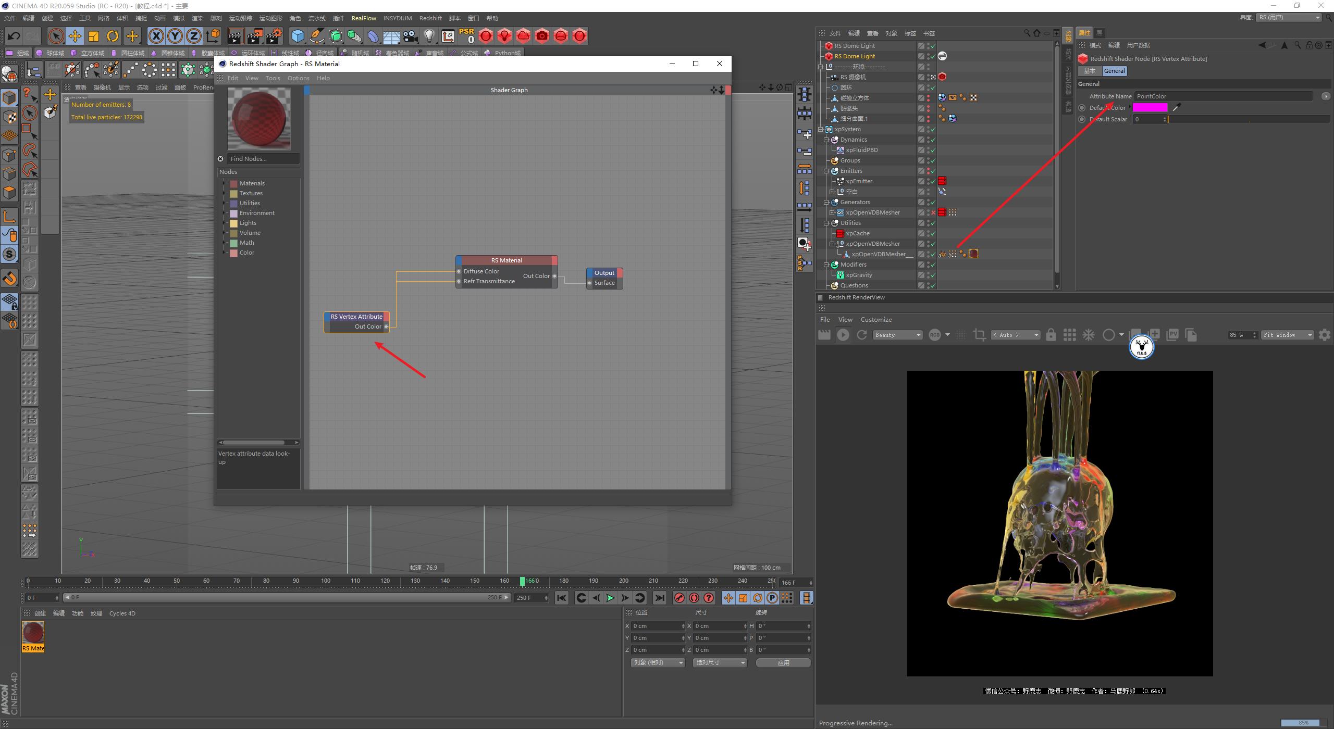Click the Customize menu in RenderView

[x=876, y=319]
